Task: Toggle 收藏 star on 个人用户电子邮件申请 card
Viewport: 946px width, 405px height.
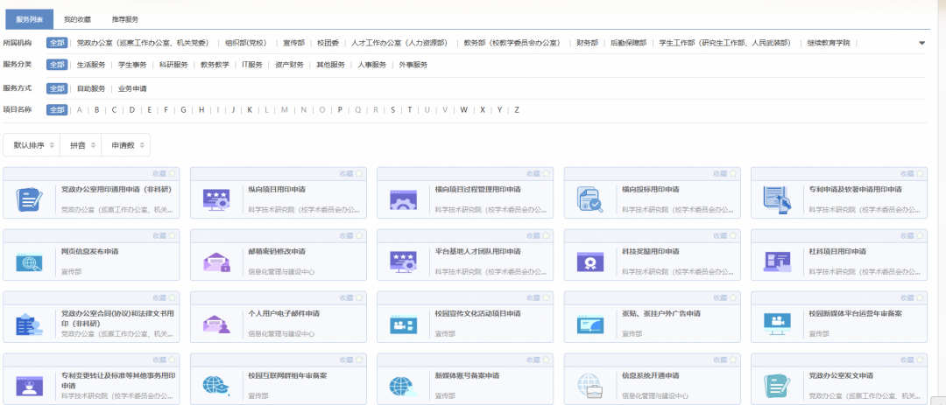Action: tap(360, 297)
